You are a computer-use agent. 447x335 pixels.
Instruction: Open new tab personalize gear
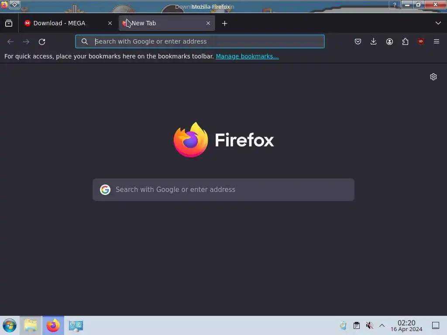pyautogui.click(x=433, y=77)
